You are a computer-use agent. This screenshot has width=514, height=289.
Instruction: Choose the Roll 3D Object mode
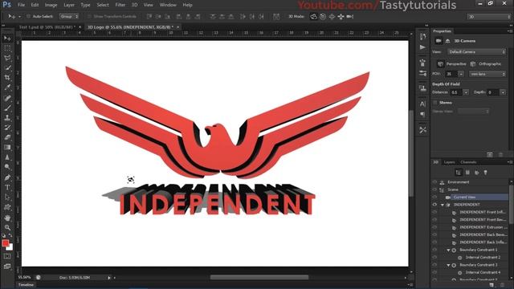coord(323,16)
